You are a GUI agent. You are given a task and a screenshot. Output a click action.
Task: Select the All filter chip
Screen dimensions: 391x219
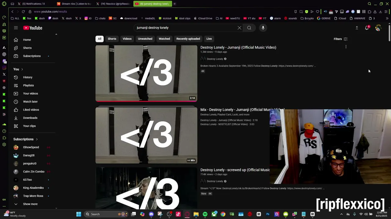point(100,39)
